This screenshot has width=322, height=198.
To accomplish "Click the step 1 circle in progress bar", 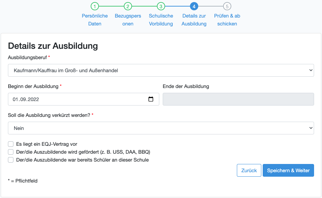I will [95, 6].
